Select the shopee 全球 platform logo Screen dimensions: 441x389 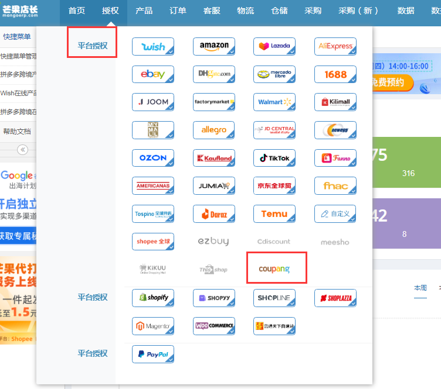(x=153, y=242)
